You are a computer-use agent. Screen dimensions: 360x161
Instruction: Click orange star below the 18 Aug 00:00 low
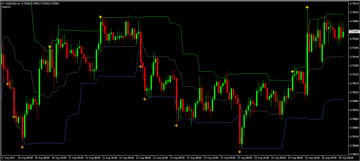tap(22, 147)
